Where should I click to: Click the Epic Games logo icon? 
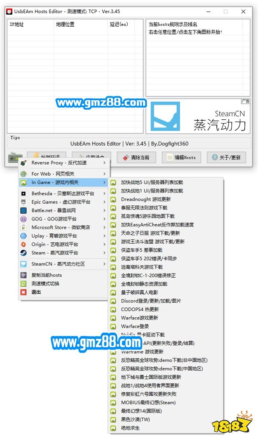24,202
